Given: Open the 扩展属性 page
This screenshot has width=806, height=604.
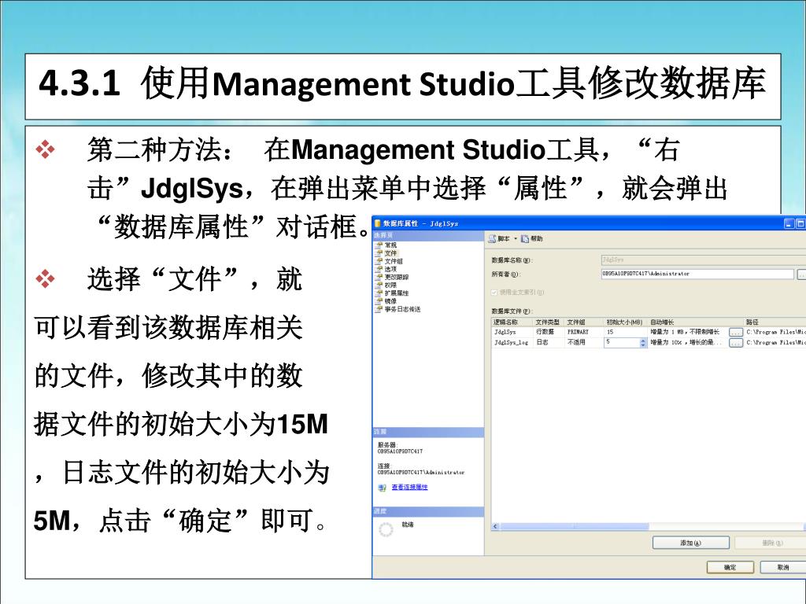Looking at the screenshot, I should tap(397, 293).
